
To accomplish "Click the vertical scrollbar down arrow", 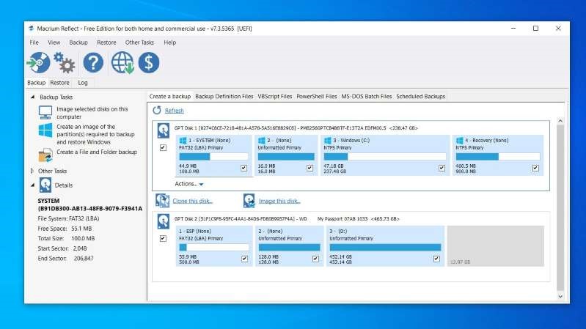I will (x=560, y=296).
